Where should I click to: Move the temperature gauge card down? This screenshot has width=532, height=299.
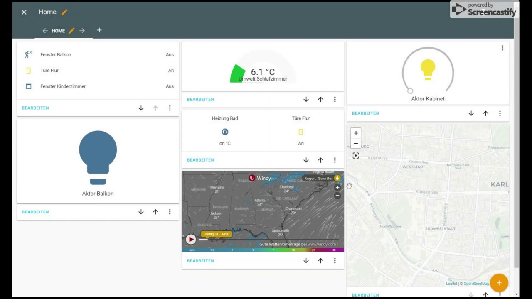click(x=306, y=99)
